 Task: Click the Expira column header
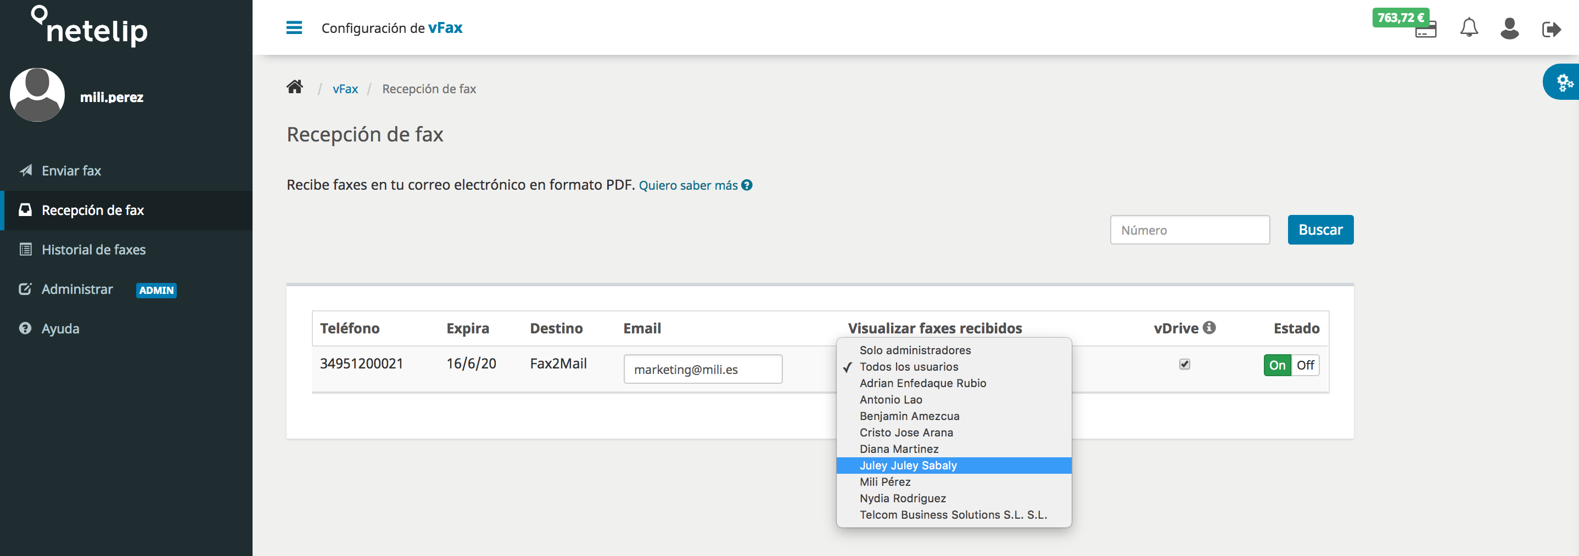point(468,328)
